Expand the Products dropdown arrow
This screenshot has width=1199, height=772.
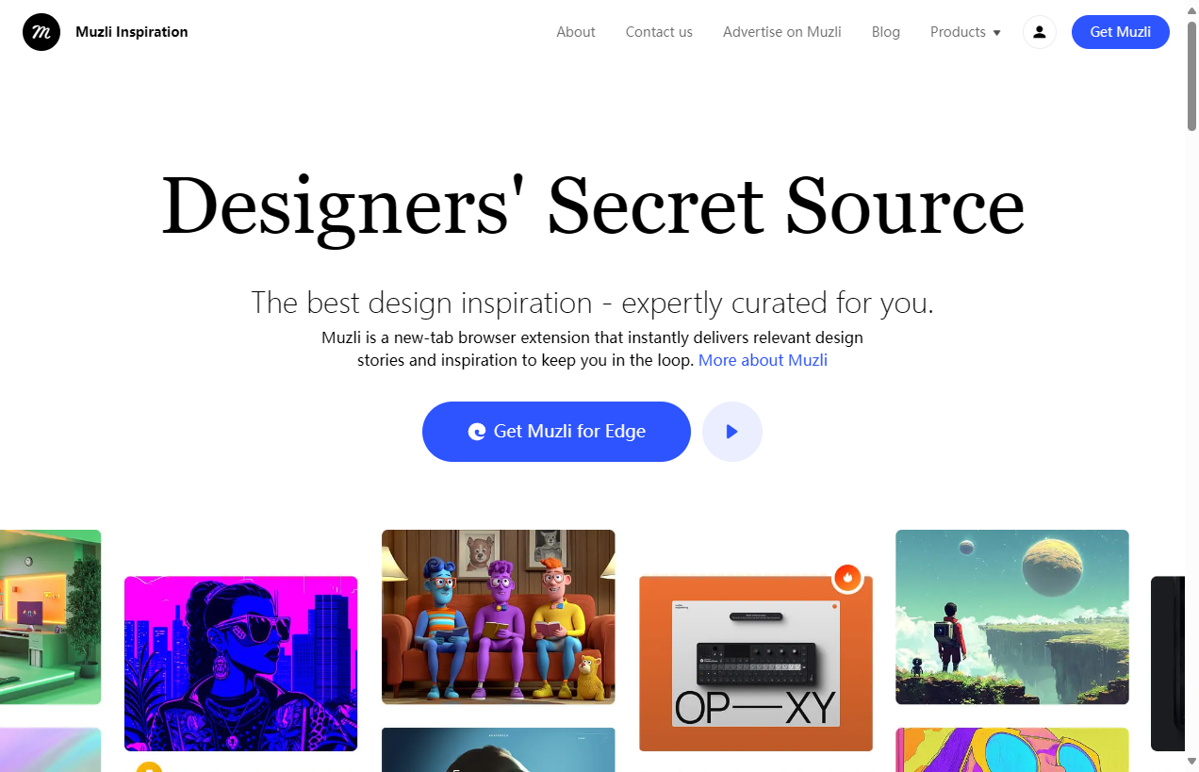(x=997, y=33)
